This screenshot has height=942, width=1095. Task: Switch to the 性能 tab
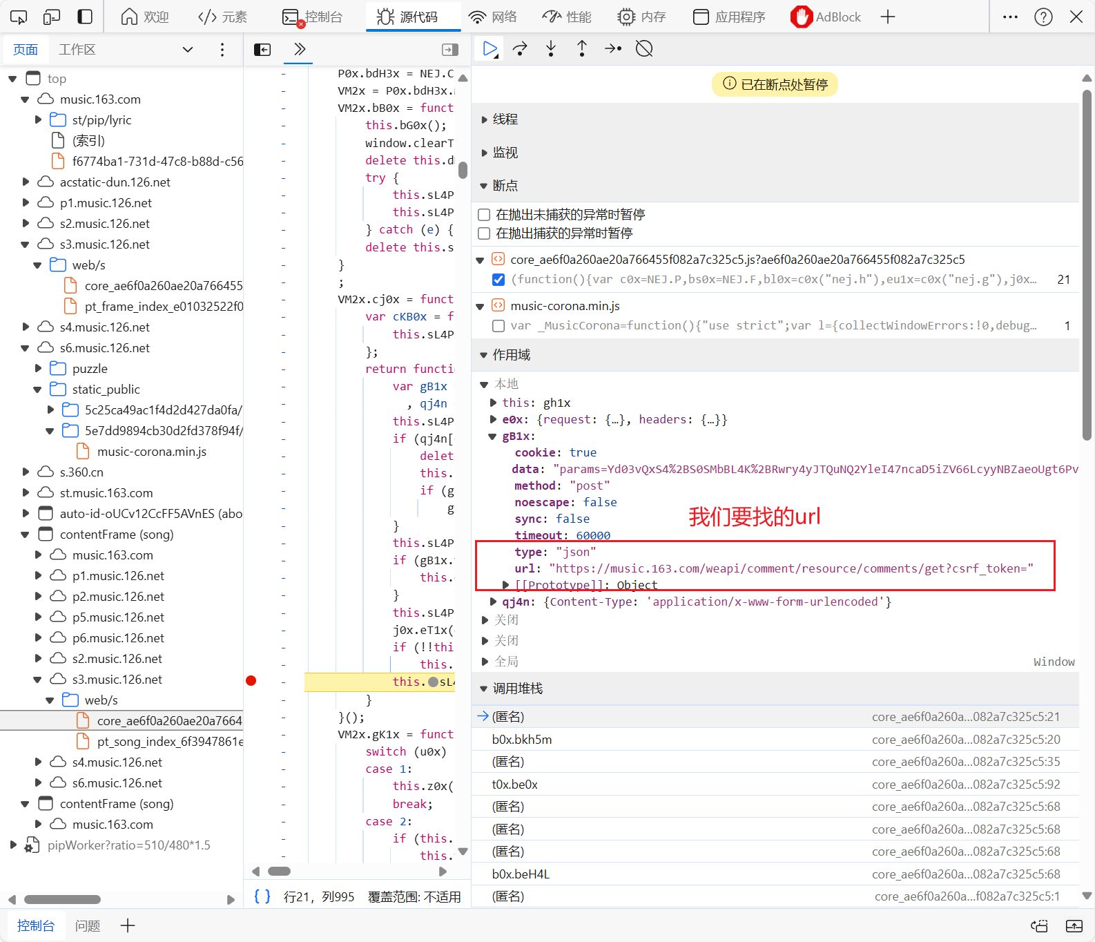(x=567, y=17)
